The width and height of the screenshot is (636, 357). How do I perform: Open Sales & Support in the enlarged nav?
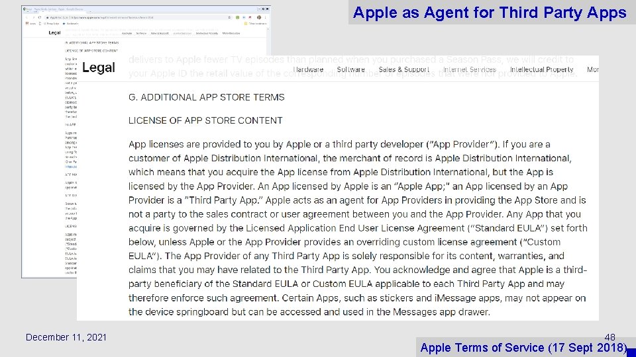point(403,69)
